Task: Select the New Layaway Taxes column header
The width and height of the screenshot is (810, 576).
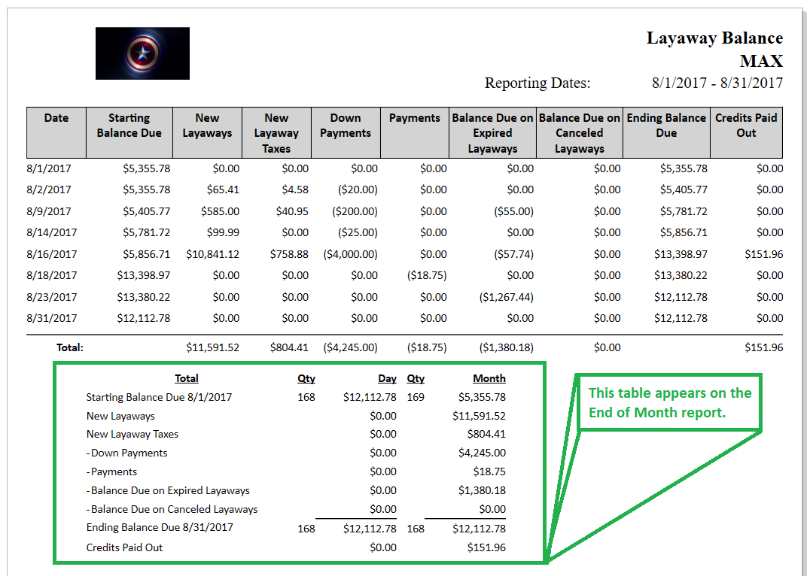Action: coord(276,133)
